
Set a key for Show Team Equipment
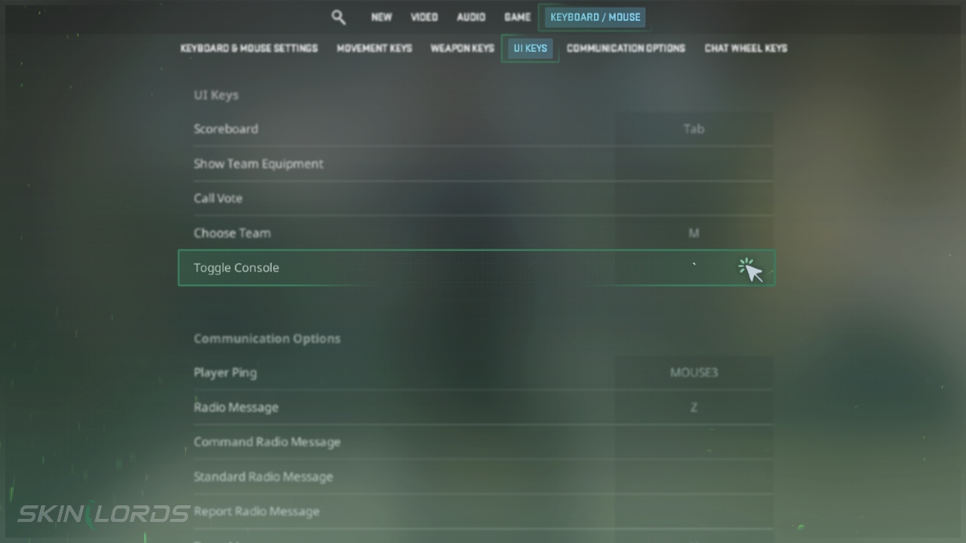[x=694, y=164]
